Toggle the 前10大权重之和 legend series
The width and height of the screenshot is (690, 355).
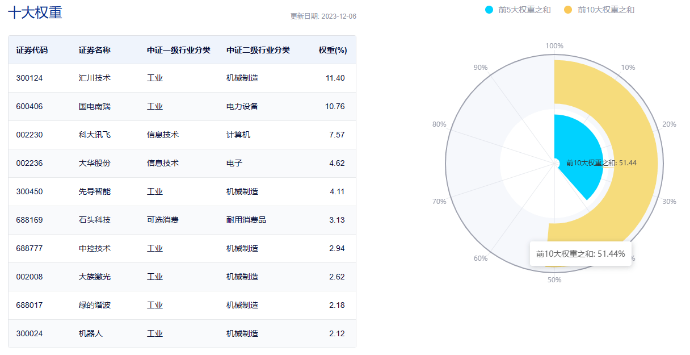click(599, 10)
